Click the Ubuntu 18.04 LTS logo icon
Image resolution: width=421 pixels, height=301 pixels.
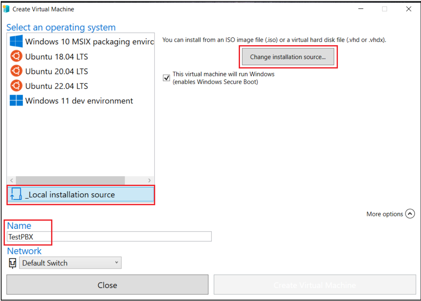pos(16,56)
